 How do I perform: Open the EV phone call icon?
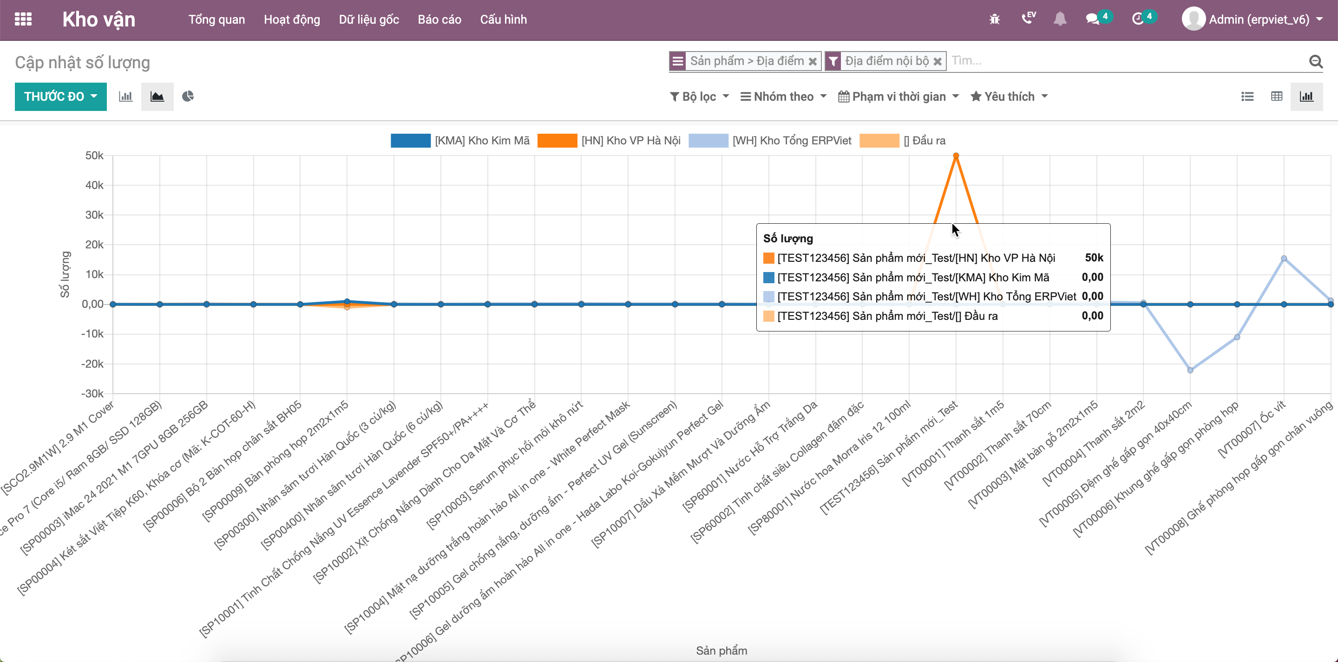click(1029, 19)
